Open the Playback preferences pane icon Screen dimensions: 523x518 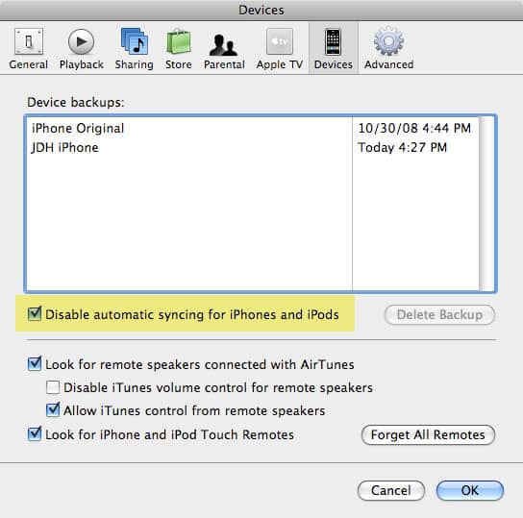81,41
